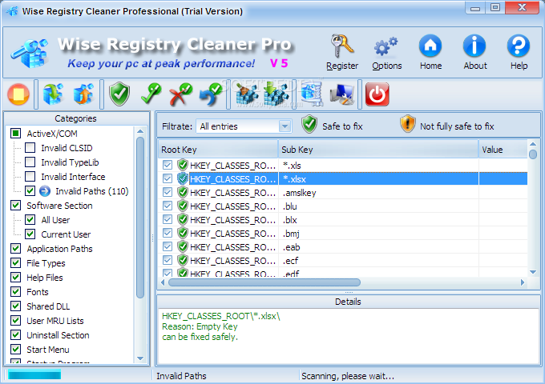Uncheck the Software Section checkbox
545x384 pixels.
16,206
